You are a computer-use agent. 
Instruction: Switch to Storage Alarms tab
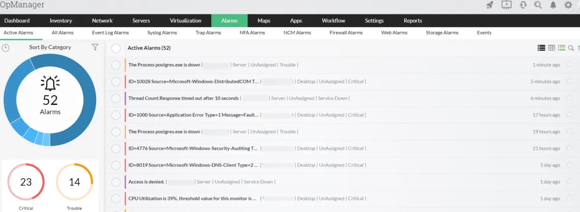pyautogui.click(x=442, y=33)
